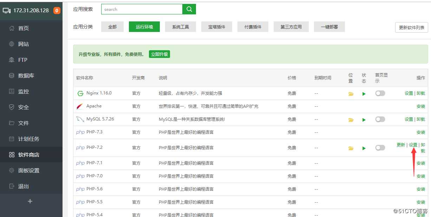Click 安装 for Apache

click(x=421, y=106)
